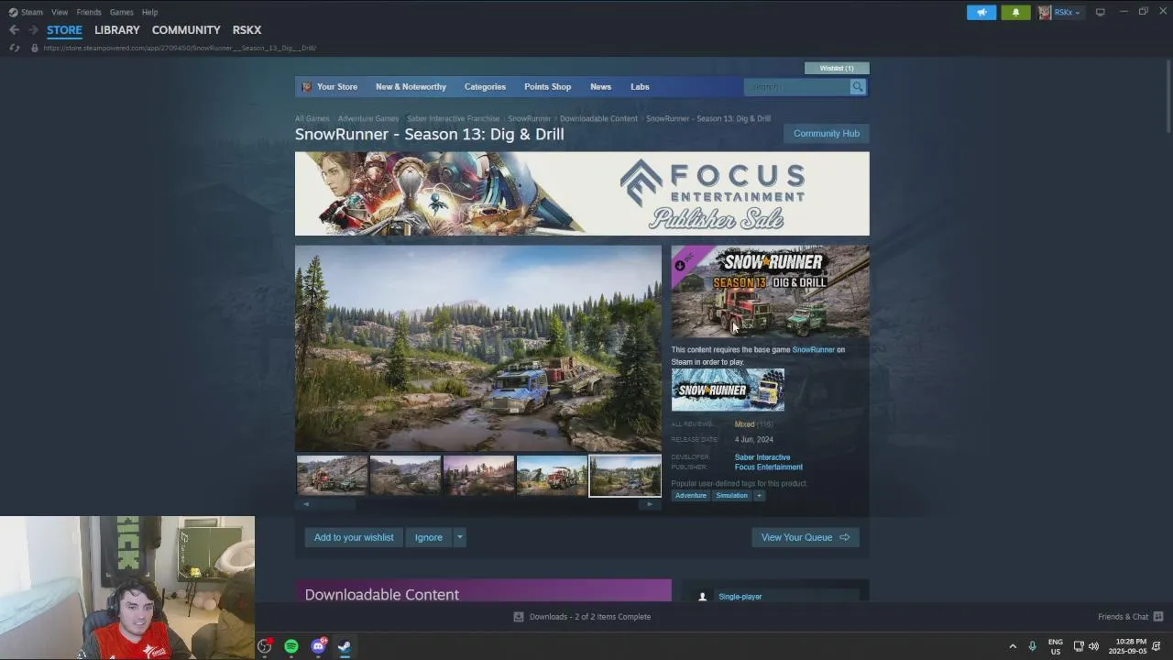Viewport: 1173px width, 660px height.
Task: Open the RSKx account dropdown
Action: 1068,12
